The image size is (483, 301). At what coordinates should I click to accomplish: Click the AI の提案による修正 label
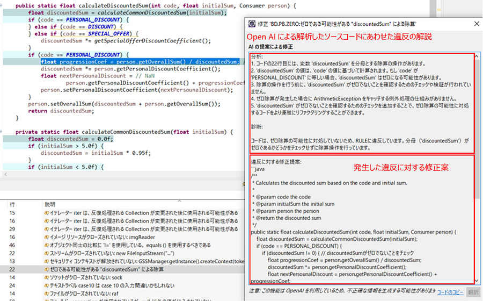click(x=270, y=47)
